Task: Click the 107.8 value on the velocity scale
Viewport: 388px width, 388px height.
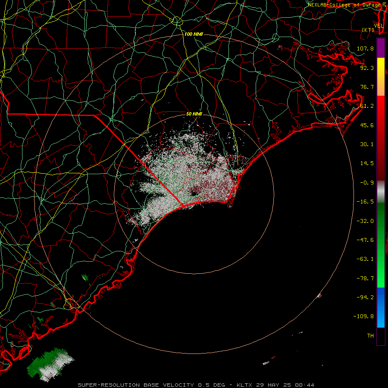Action: pyautogui.click(x=365, y=48)
